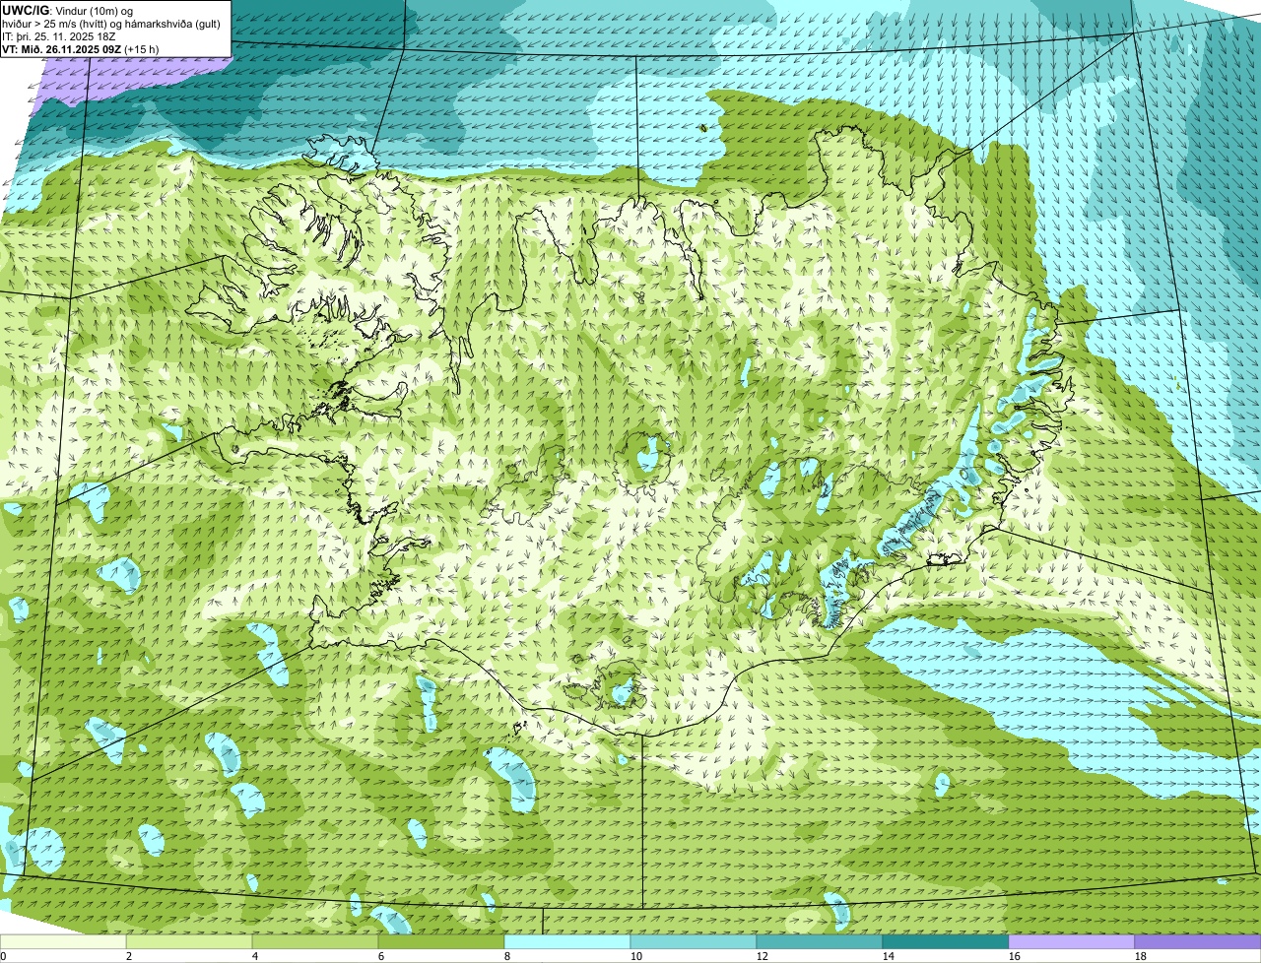The image size is (1261, 963).
Task: Click the medium teal 12–14 m/s legend swatch
Action: pos(820,941)
